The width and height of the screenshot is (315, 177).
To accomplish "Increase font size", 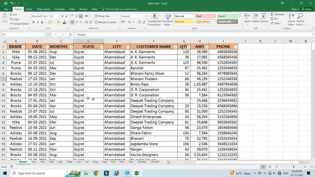I will (63, 16).
